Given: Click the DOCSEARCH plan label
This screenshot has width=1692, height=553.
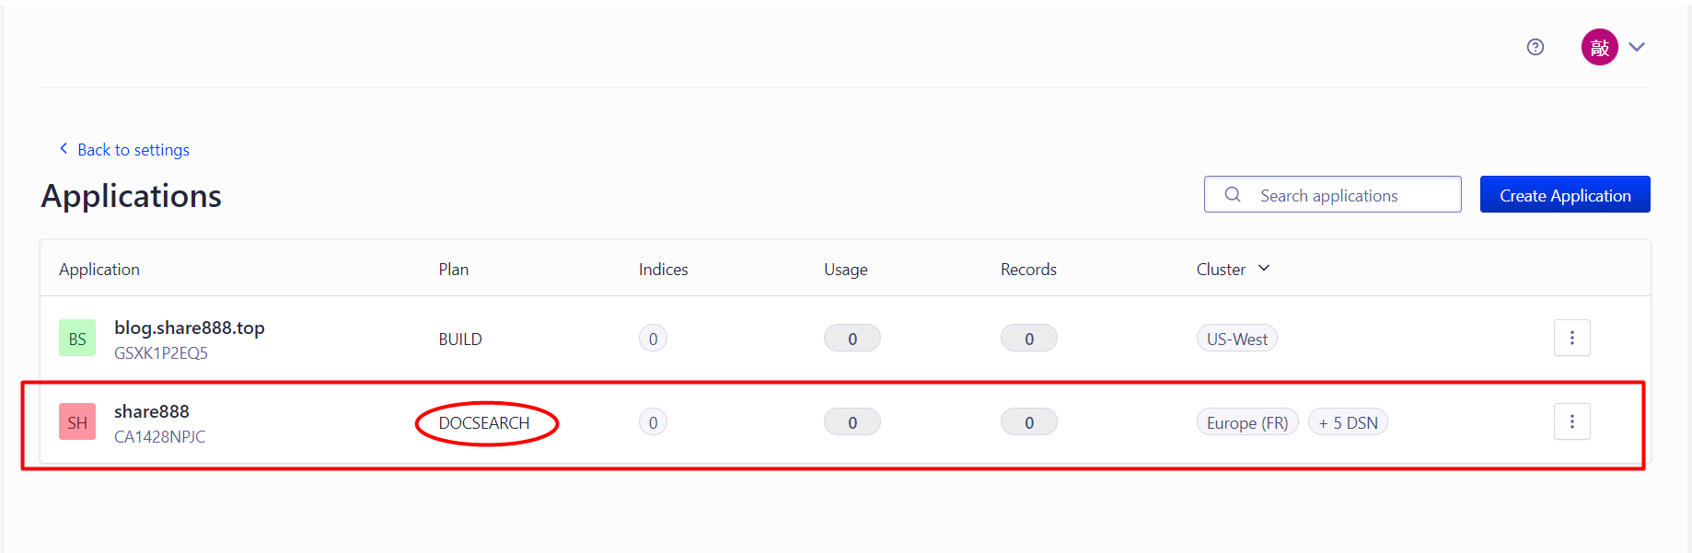Looking at the screenshot, I should click(484, 423).
